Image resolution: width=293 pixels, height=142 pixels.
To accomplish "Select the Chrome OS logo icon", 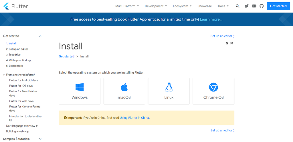I will click(x=213, y=87).
